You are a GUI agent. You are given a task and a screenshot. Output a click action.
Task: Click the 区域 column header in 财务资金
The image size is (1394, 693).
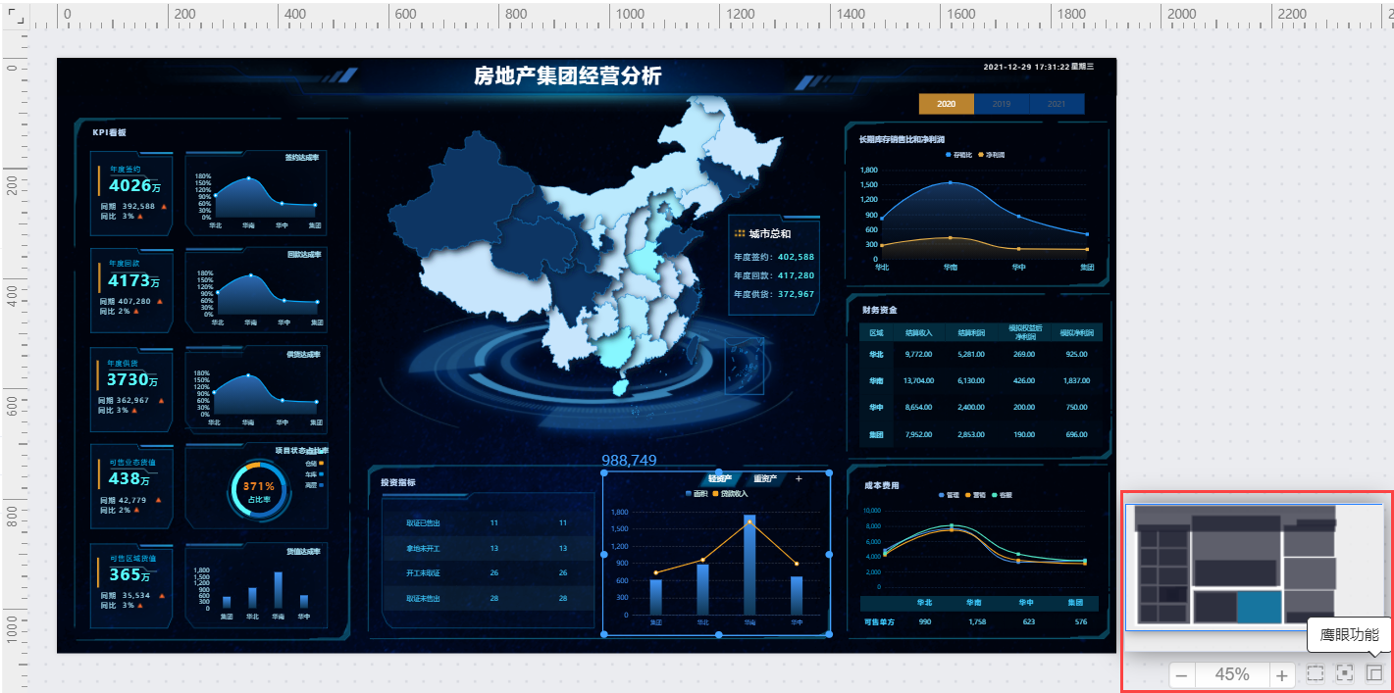pyautogui.click(x=876, y=333)
